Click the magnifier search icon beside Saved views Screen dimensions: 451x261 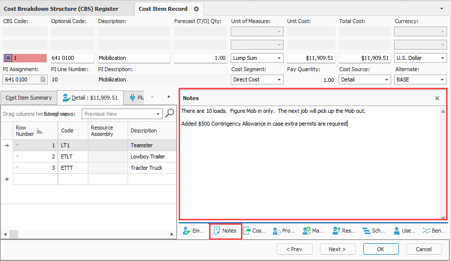click(170, 113)
